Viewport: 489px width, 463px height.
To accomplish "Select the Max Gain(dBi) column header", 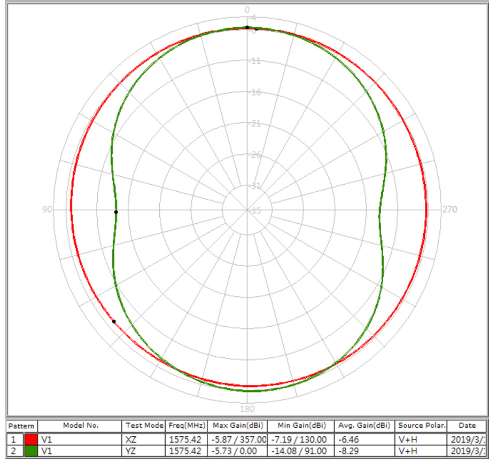I will coord(238,426).
